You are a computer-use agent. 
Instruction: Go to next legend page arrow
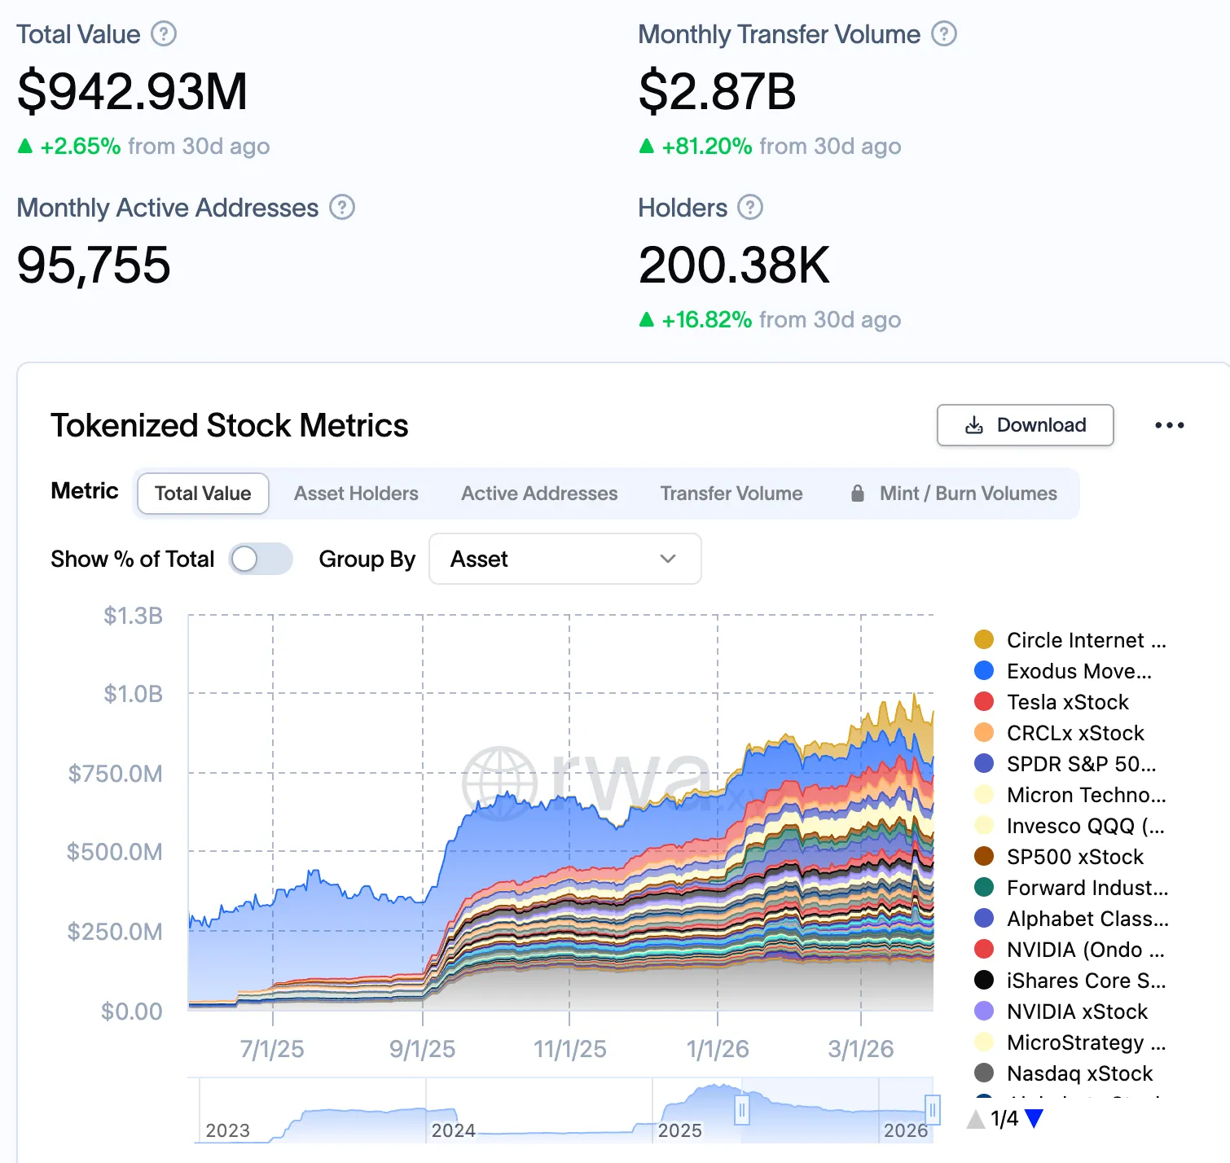coord(1034,1119)
